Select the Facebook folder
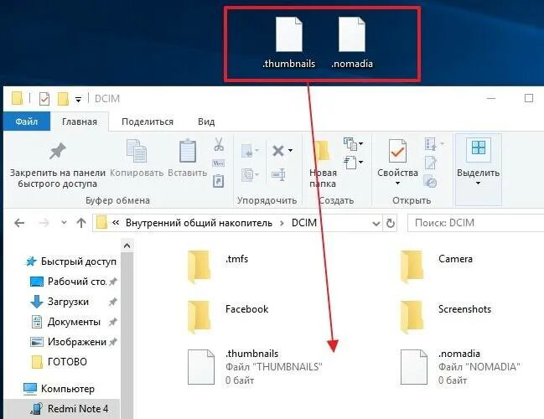 [x=228, y=317]
